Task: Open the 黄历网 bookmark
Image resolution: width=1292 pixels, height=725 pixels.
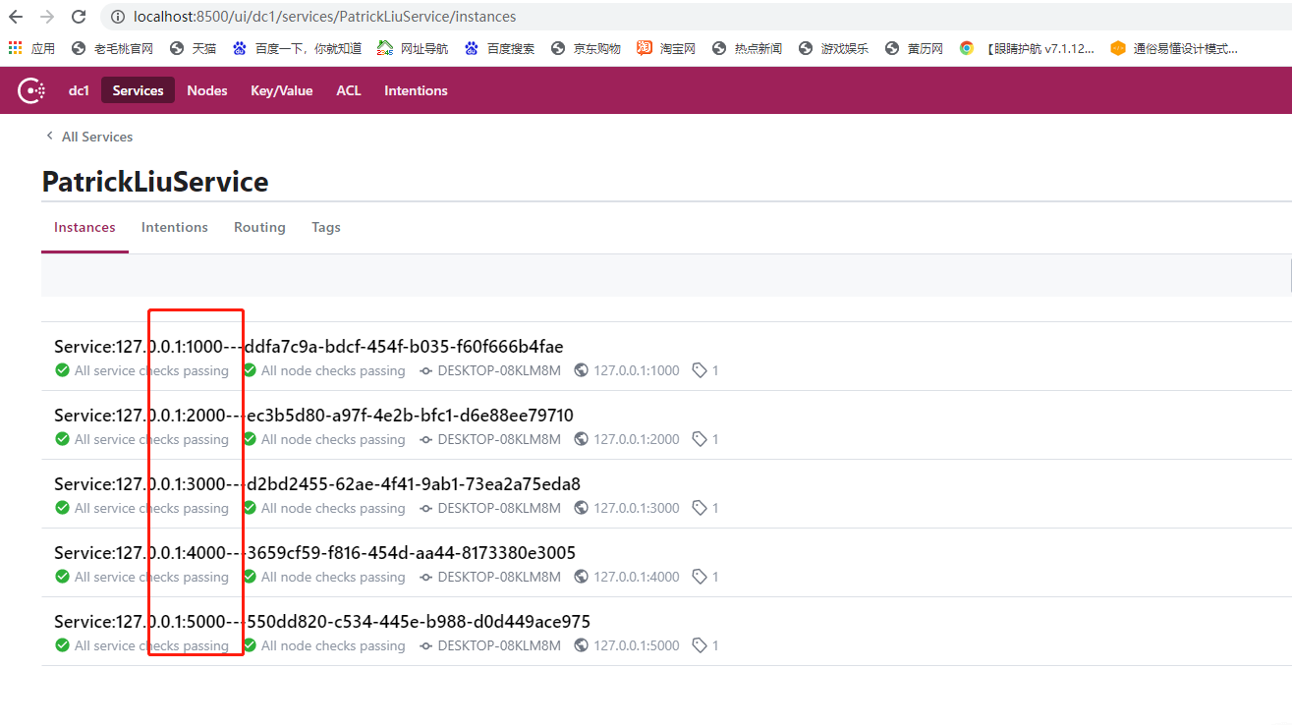Action: [x=914, y=48]
